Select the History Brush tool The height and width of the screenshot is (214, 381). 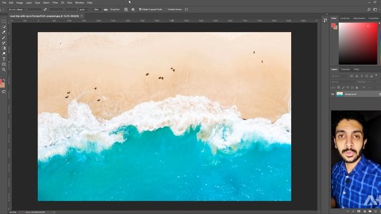pos(4,43)
